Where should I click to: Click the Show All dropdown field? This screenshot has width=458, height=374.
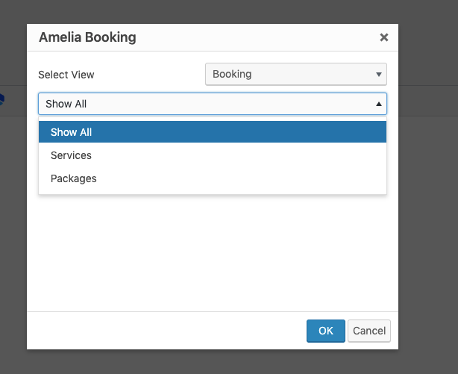point(201,104)
